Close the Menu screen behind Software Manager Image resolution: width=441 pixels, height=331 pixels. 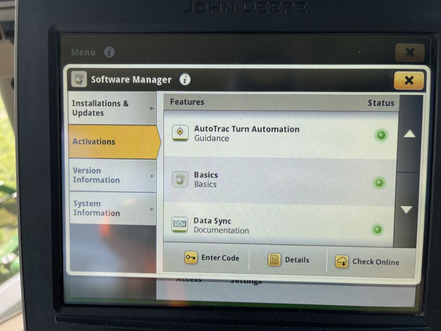tap(410, 53)
